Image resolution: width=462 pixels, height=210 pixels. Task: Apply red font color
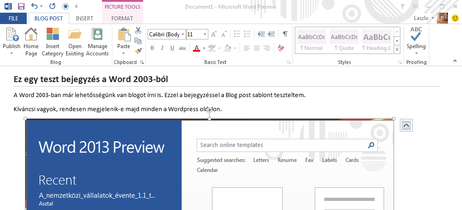pos(197,48)
